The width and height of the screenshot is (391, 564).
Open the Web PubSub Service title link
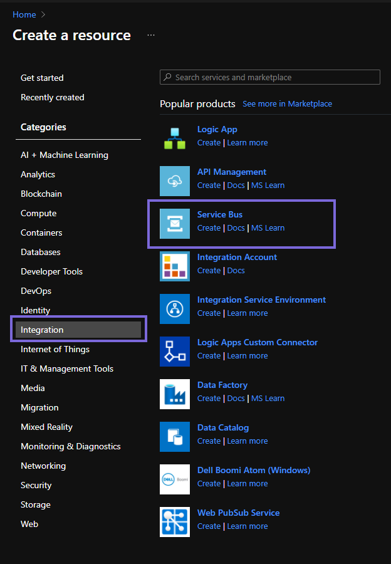click(239, 513)
